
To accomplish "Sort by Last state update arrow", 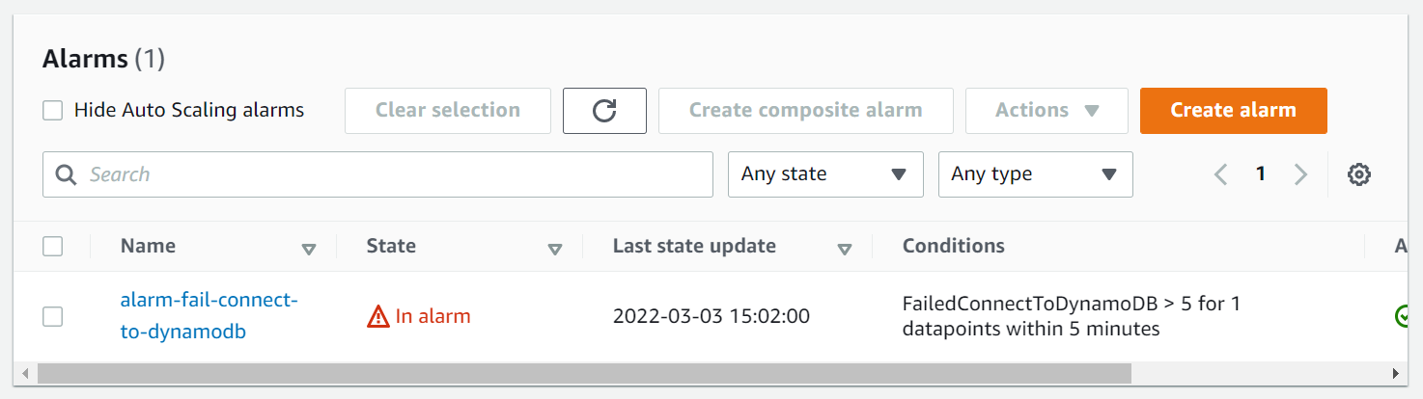I will click(845, 249).
